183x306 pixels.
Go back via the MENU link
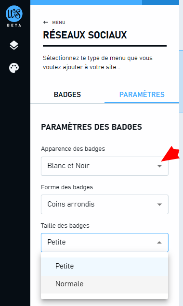(59, 23)
